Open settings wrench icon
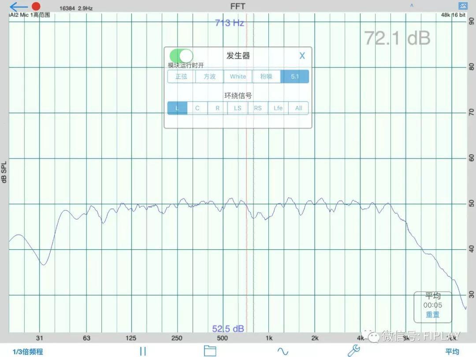This screenshot has height=357, width=476. [x=353, y=350]
